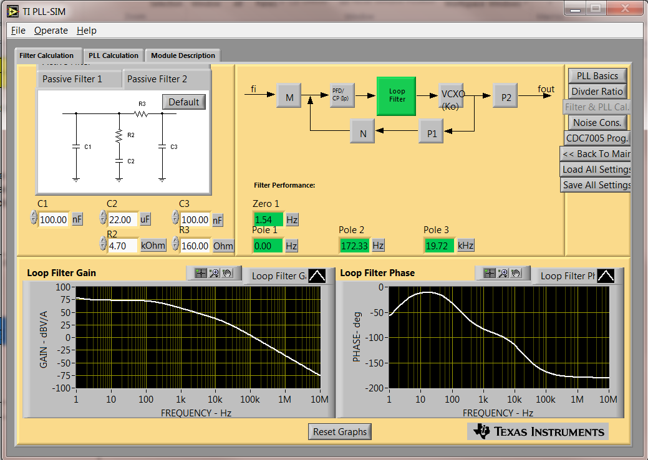Screen dimensions: 648x460
Task: Click the P1 divider block
Action: (x=431, y=132)
